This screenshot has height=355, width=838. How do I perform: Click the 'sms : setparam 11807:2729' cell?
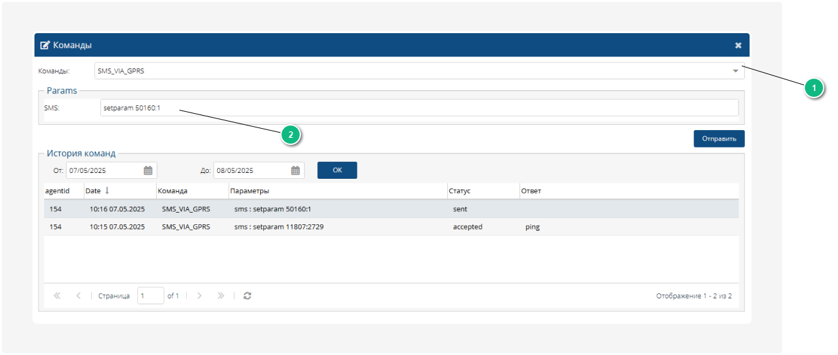pyautogui.click(x=337, y=227)
